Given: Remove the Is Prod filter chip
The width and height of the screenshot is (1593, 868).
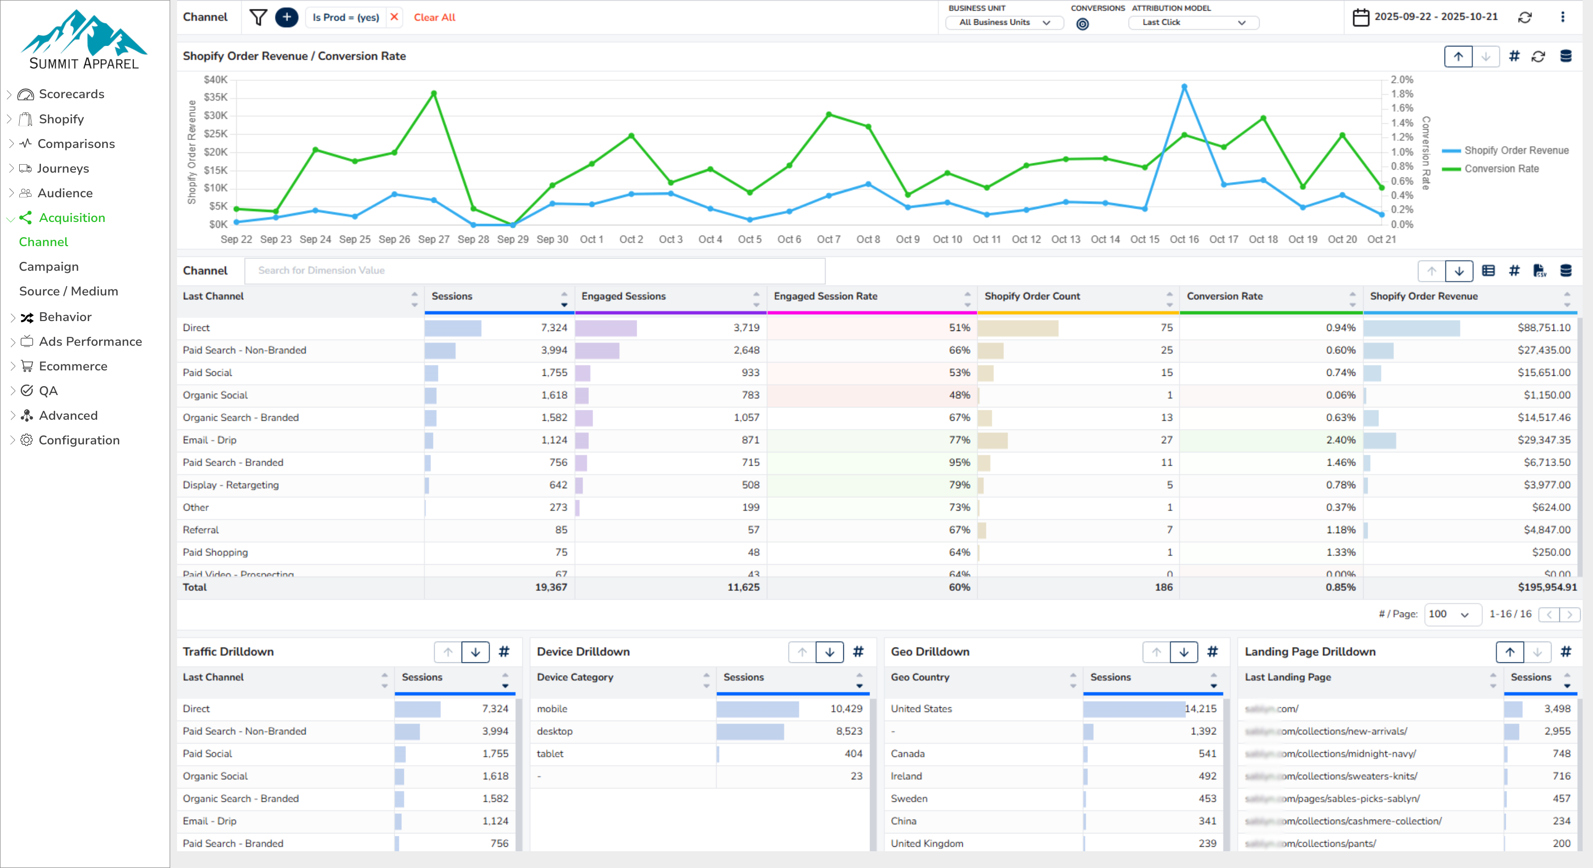Looking at the screenshot, I should (x=394, y=17).
